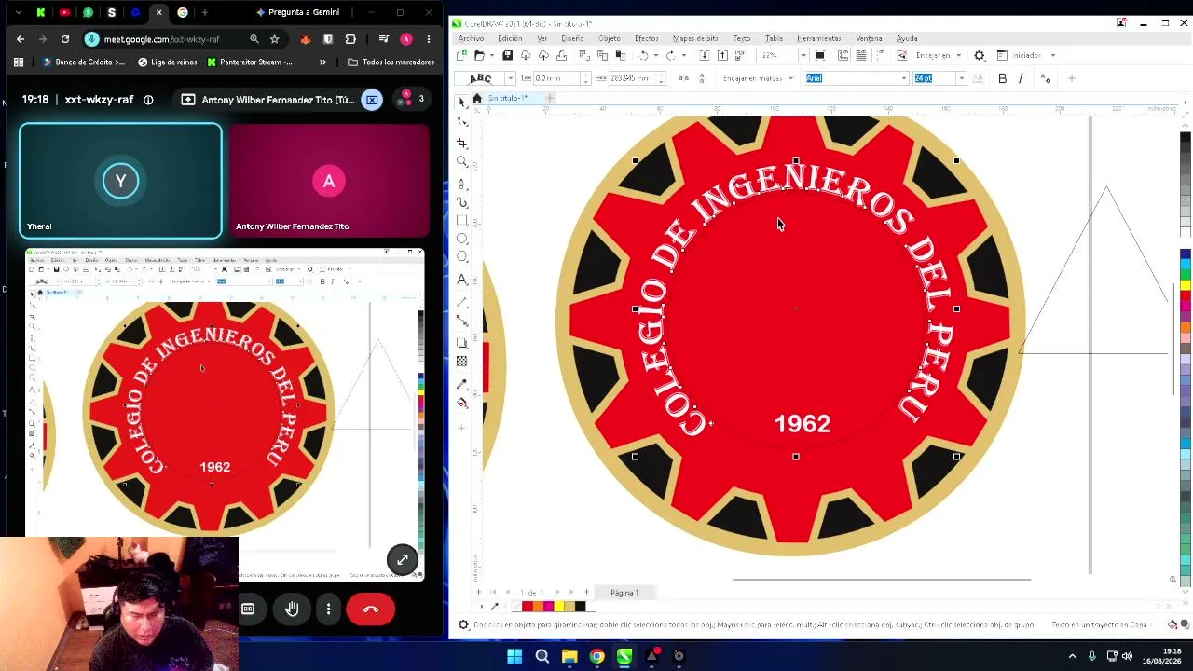Open the font size dropdown

[x=961, y=79]
